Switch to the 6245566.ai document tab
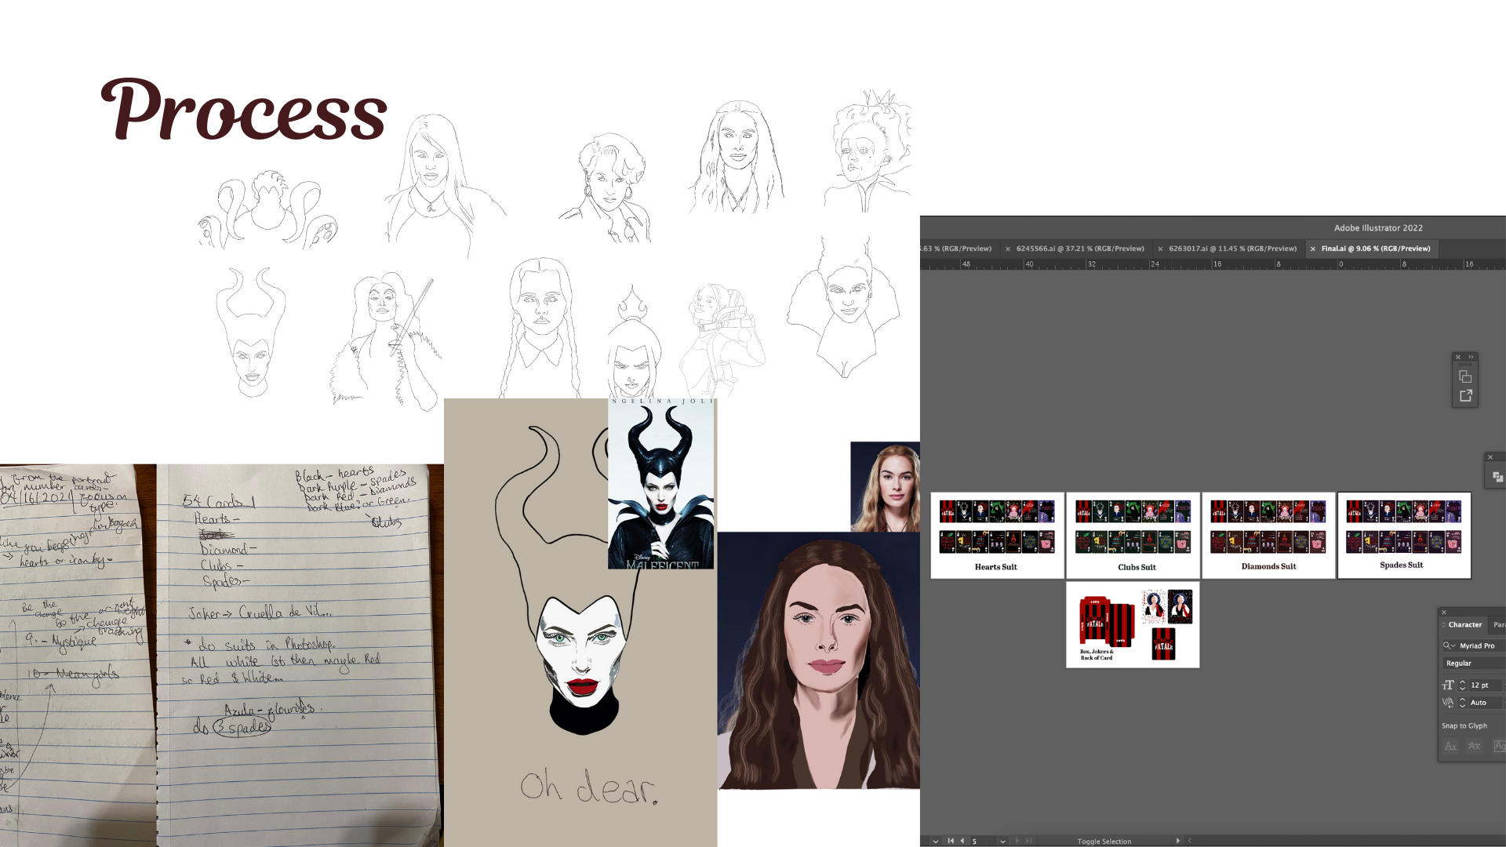This screenshot has width=1506, height=847. tap(1079, 249)
